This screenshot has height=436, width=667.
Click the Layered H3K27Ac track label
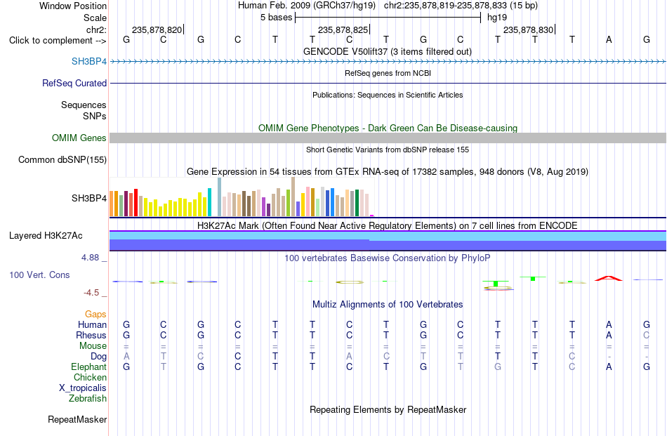[46, 236]
